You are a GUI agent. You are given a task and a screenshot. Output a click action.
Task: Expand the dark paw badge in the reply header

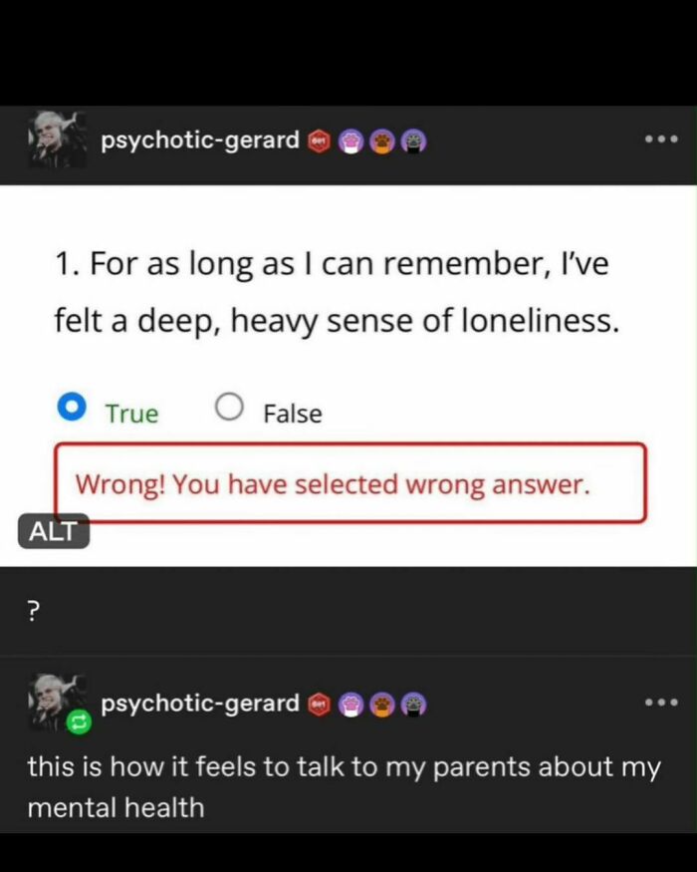410,704
